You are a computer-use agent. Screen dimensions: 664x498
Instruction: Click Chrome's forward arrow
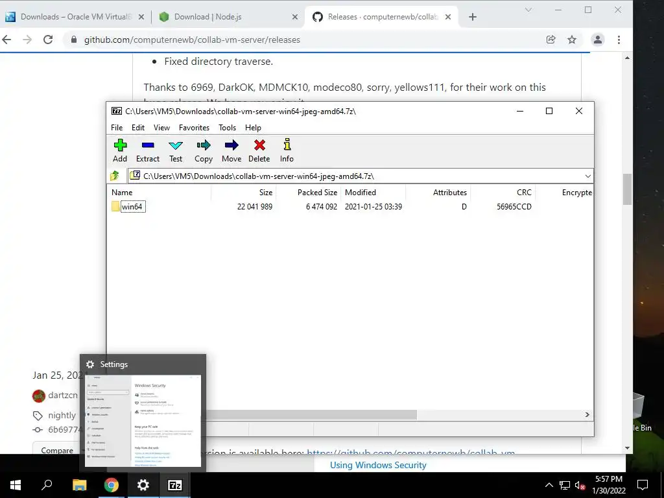pyautogui.click(x=27, y=40)
